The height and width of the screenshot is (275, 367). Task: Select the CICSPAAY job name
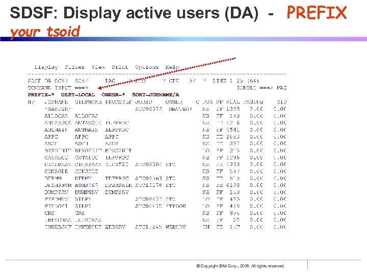(58, 164)
